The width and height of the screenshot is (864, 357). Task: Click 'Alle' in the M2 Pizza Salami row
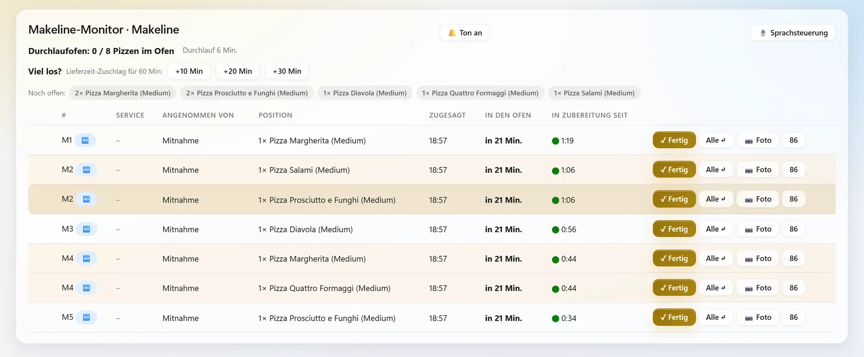[715, 170]
